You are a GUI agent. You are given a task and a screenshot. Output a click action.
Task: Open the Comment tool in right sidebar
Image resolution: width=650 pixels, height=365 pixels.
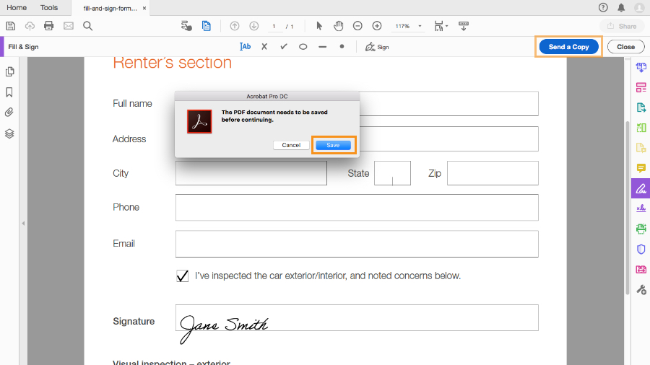point(641,168)
